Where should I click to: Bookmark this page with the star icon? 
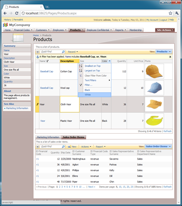click(170, 13)
